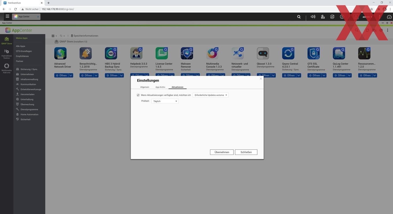Close the Einstellungen dialog with the X
Screen dimensions: 393x214
coord(261,78)
